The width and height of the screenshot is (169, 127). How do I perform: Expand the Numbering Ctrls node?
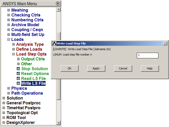click(x=9, y=20)
